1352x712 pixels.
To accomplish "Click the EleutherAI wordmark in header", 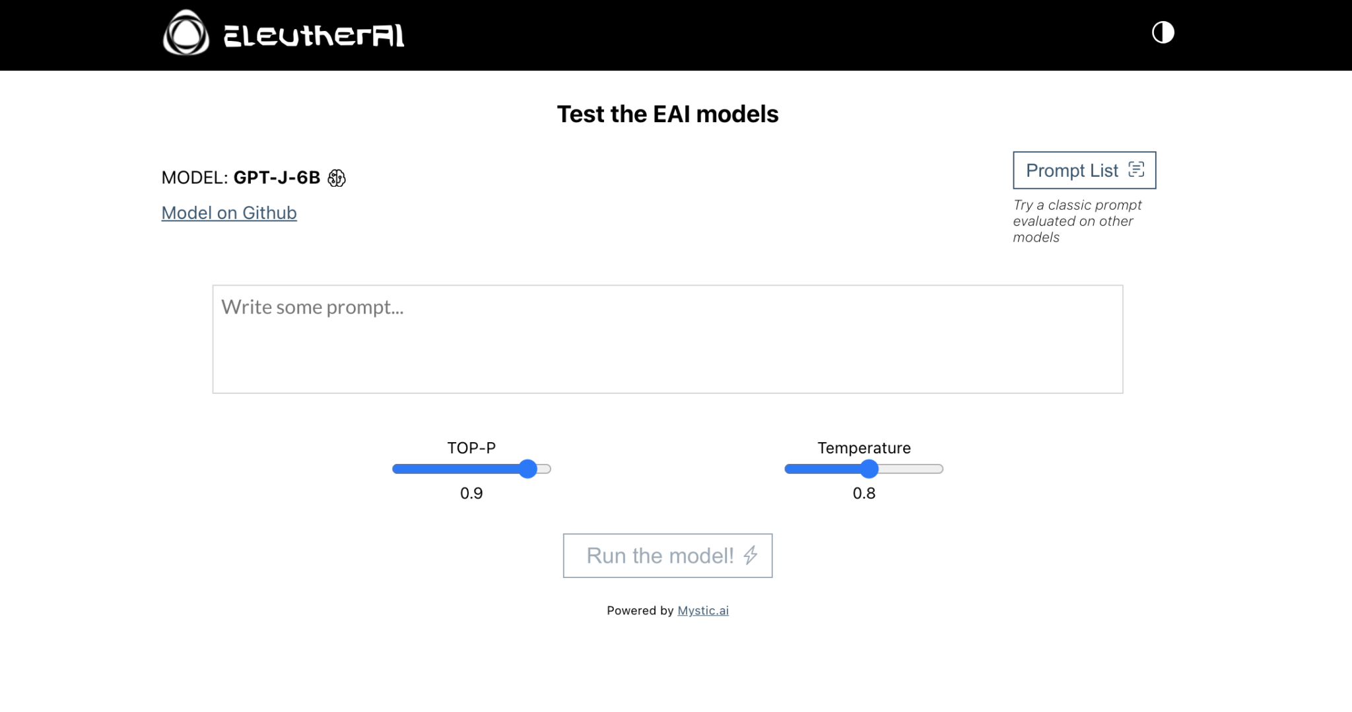I will coord(314,36).
